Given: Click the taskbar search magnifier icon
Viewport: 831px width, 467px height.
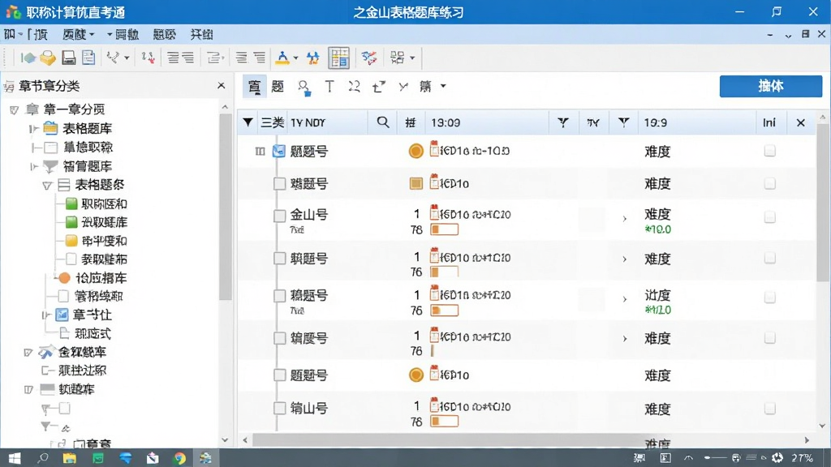Looking at the screenshot, I should [x=42, y=458].
